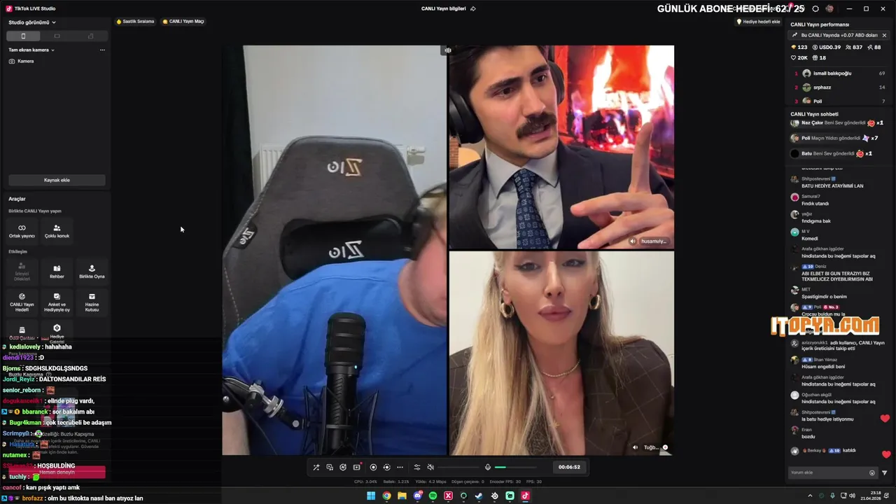
Task: Open Spotify from taskbar
Action: tap(433, 496)
